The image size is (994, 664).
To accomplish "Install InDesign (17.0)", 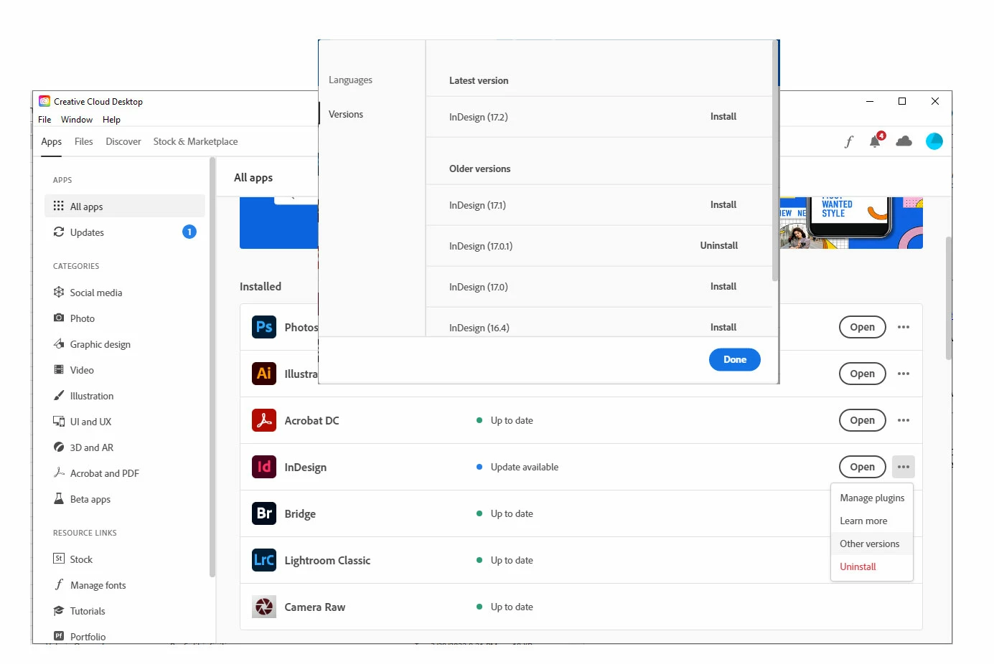I will pyautogui.click(x=723, y=286).
